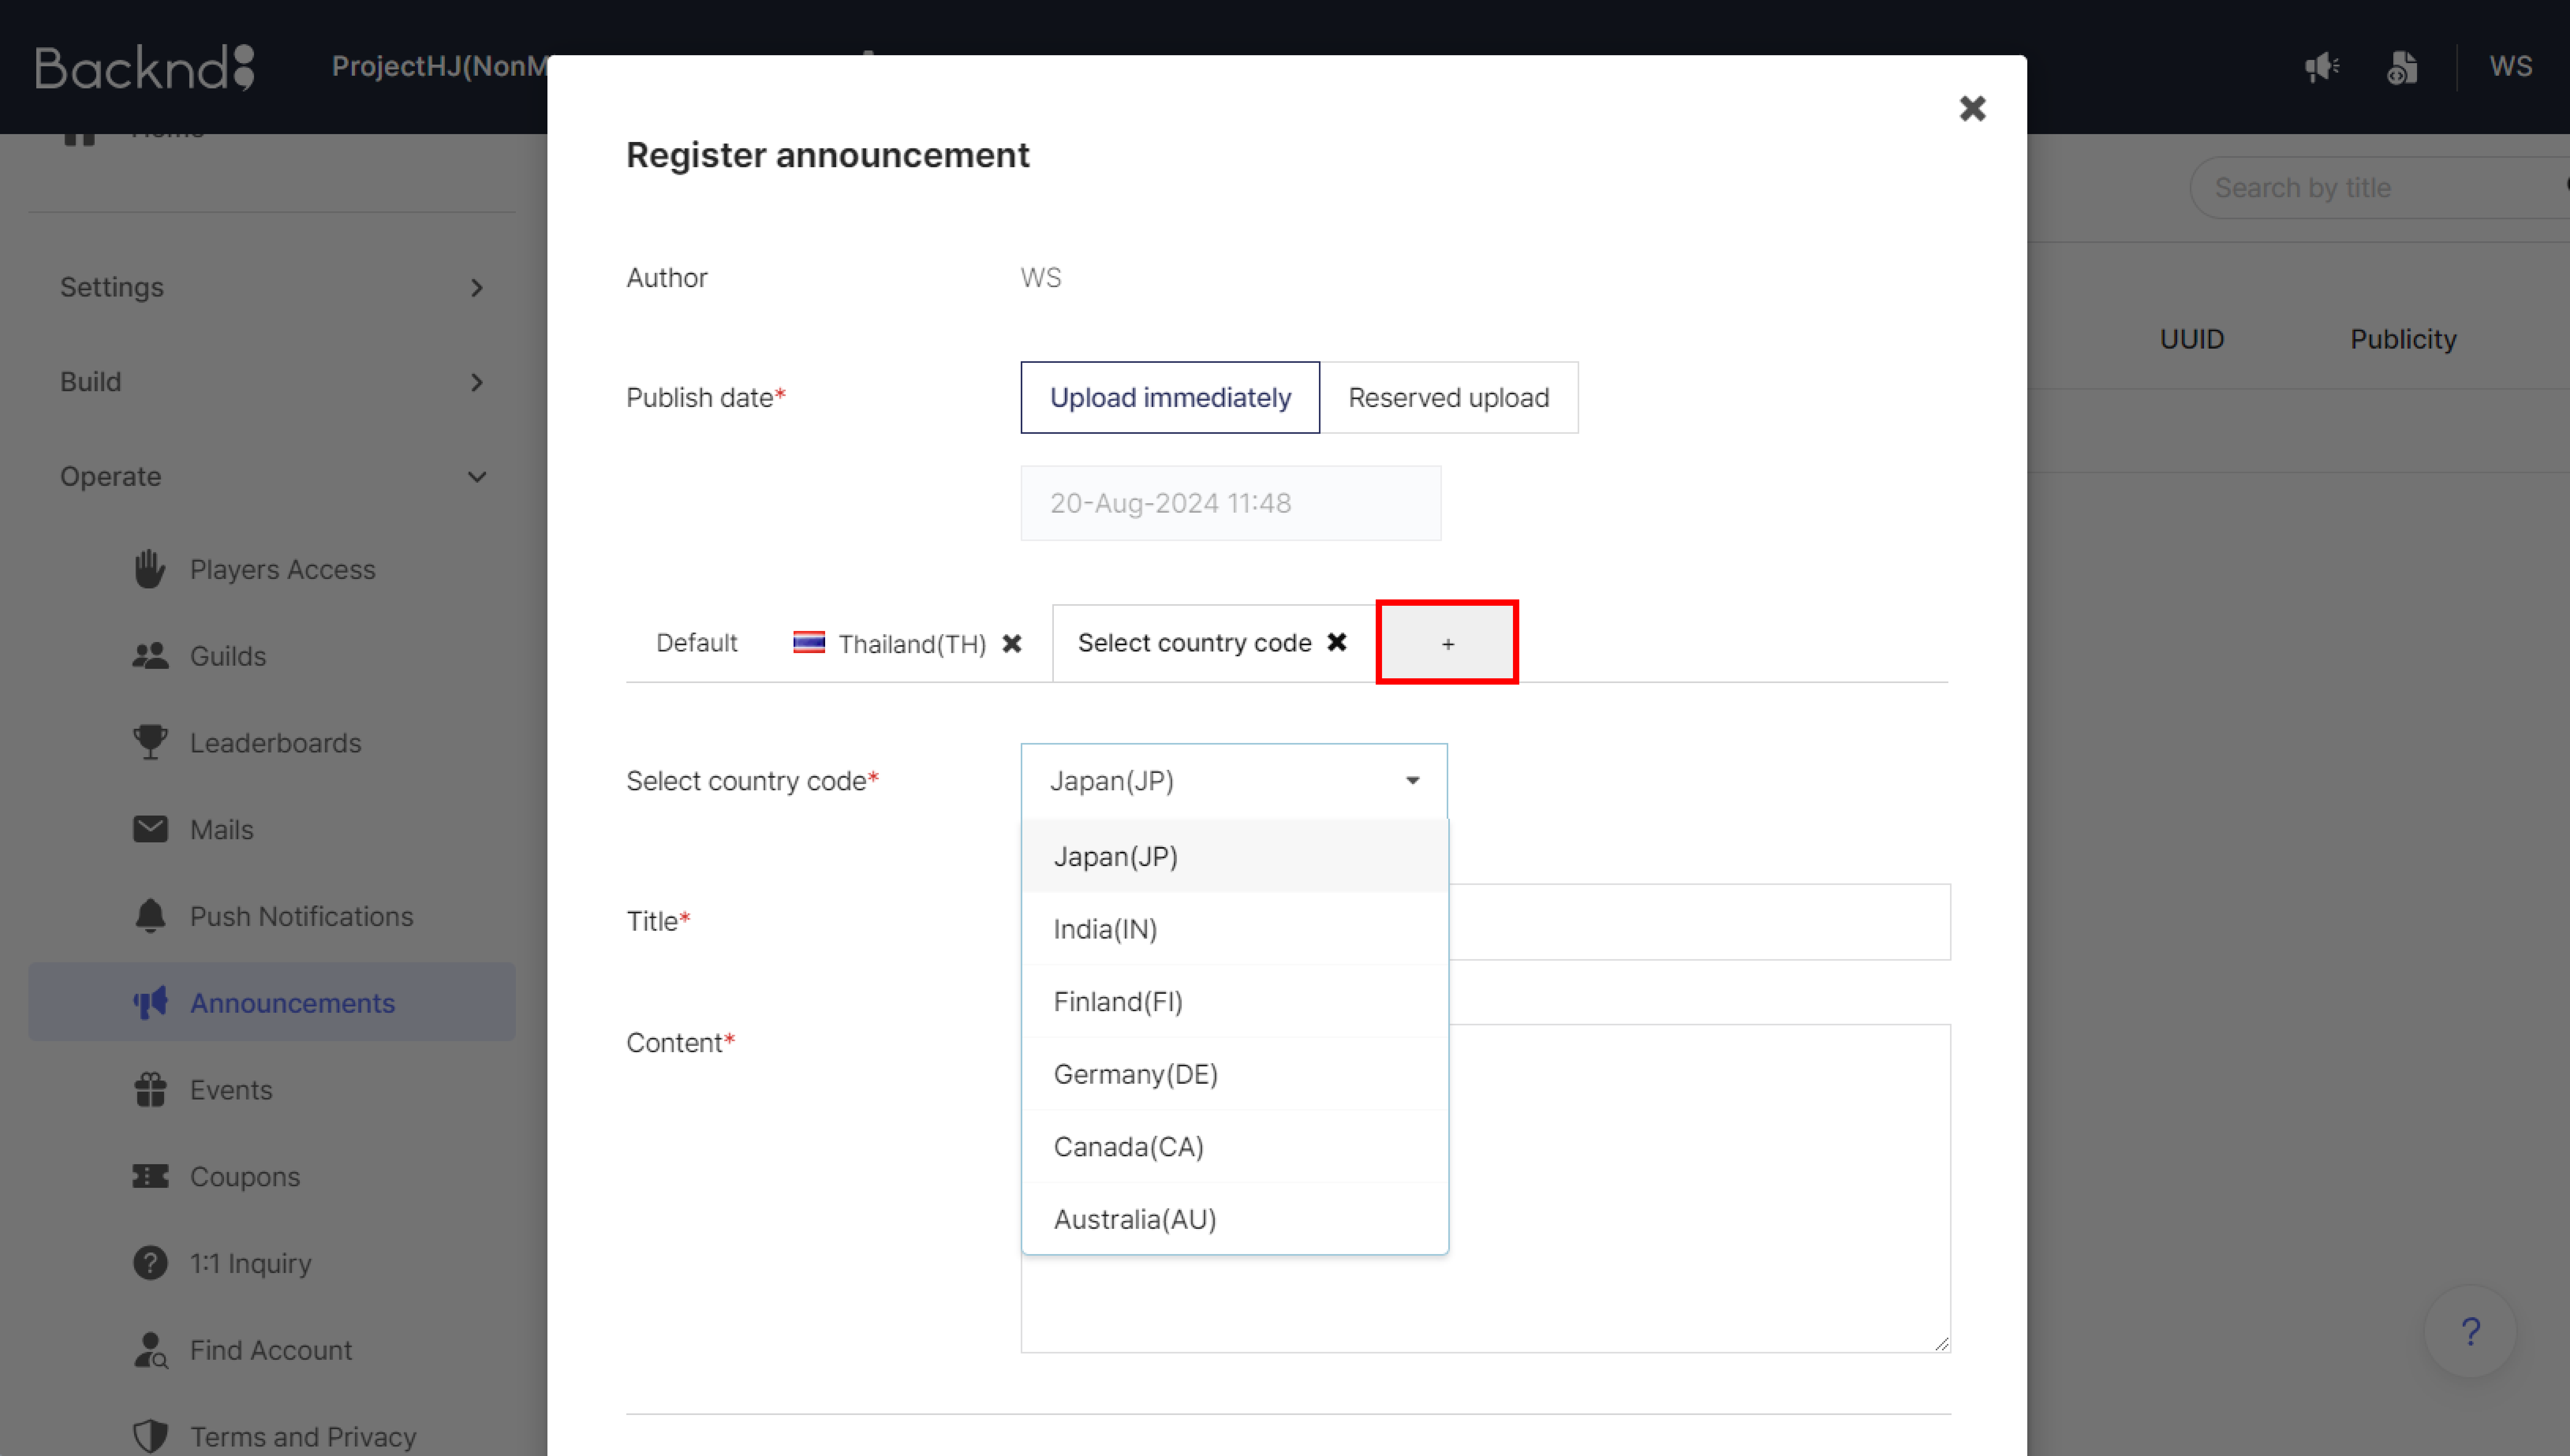Click the Publicity column header
This screenshot has height=1456, width=2570.
click(2403, 339)
